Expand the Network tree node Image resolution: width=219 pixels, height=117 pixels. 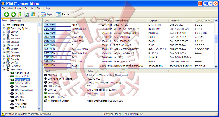(4, 45)
